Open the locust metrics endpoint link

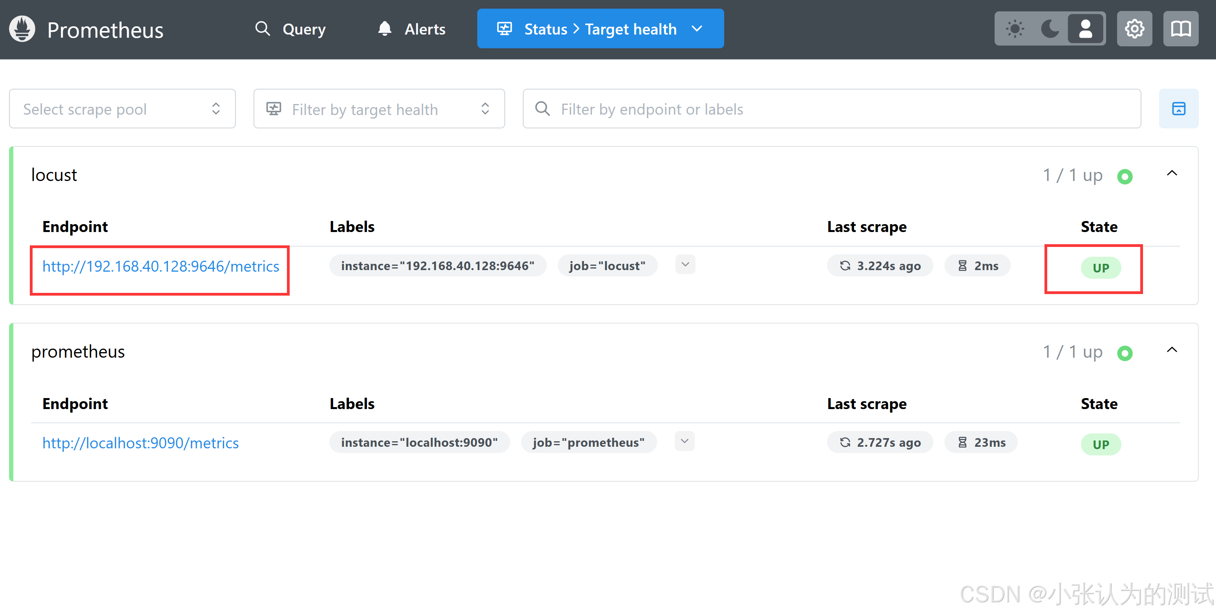161,267
